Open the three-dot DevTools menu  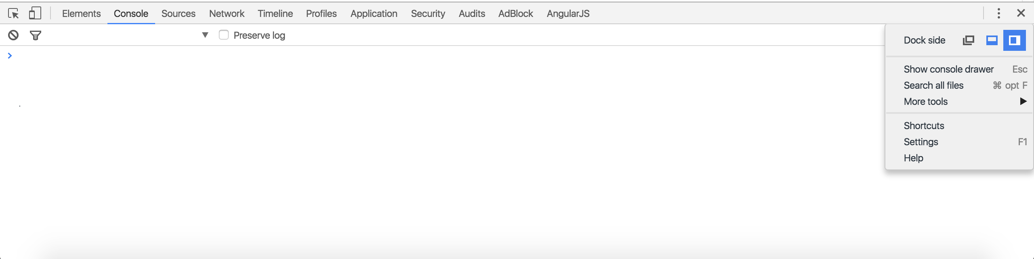point(998,13)
